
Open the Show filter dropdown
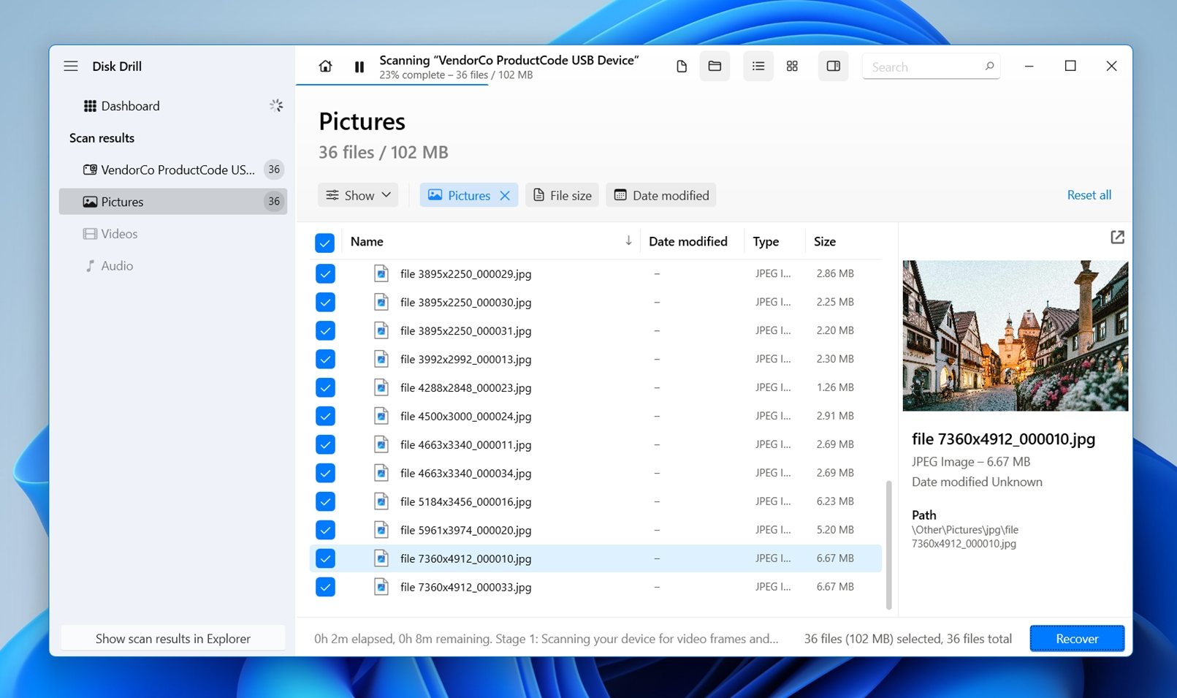coord(358,195)
